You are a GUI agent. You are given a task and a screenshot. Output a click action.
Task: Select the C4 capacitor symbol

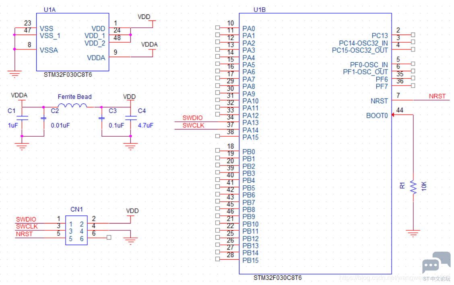pos(131,118)
